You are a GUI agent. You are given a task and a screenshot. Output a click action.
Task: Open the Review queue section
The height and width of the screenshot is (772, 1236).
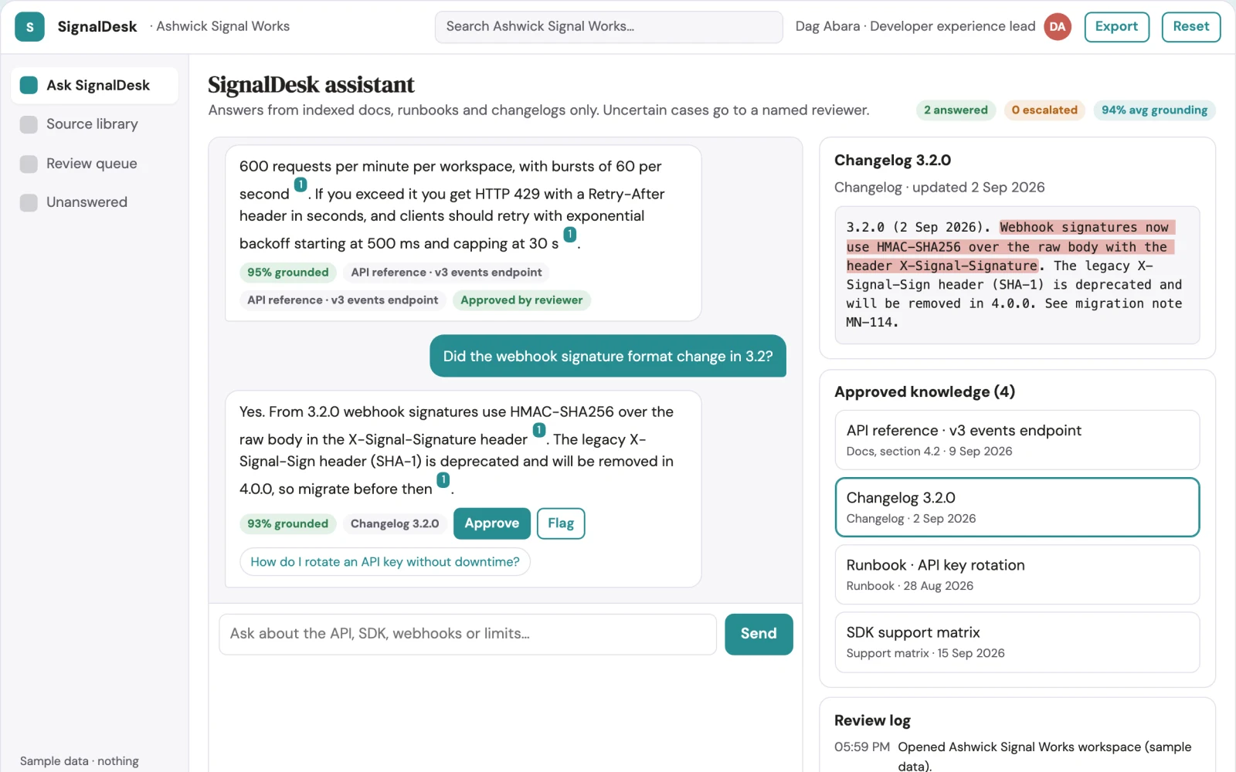(94, 164)
